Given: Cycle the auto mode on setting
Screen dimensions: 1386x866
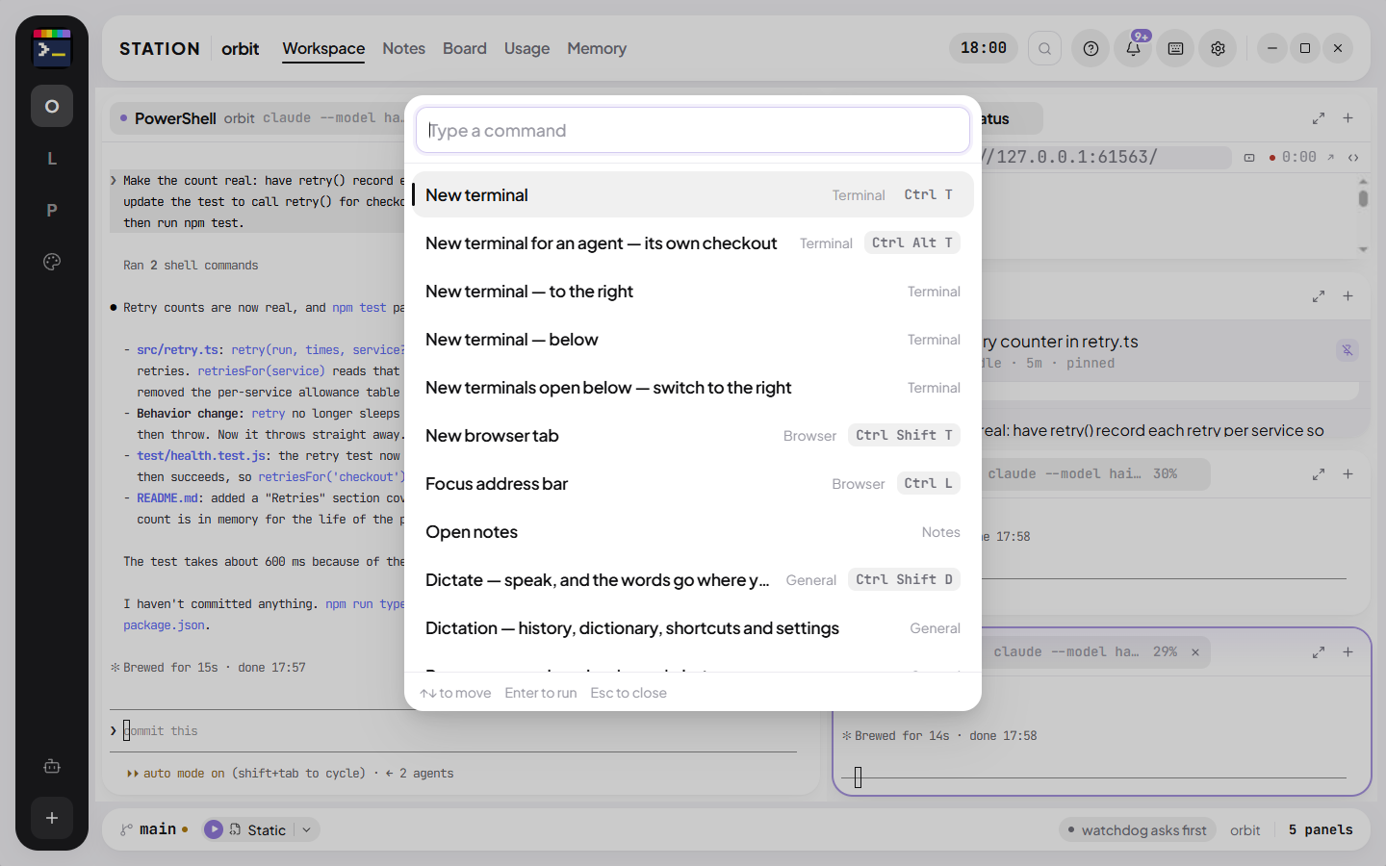Looking at the screenshot, I should [x=246, y=774].
